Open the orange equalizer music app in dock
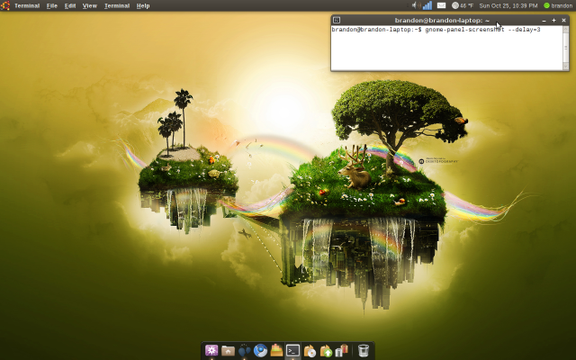The height and width of the screenshot is (360, 576). 276,350
